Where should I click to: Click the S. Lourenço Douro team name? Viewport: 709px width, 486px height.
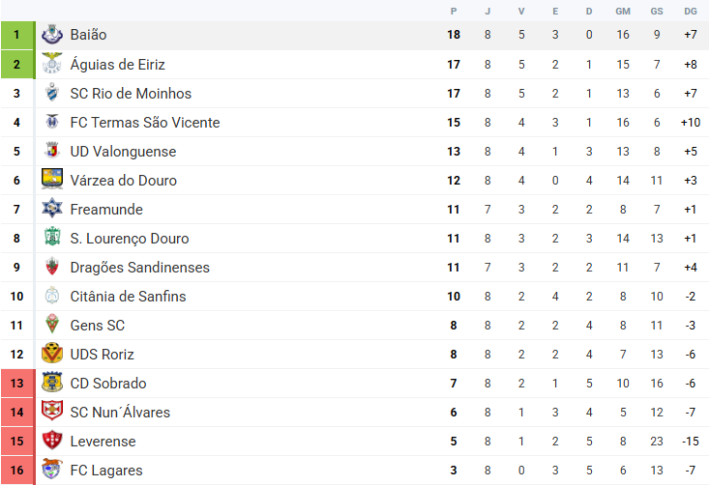[130, 239]
